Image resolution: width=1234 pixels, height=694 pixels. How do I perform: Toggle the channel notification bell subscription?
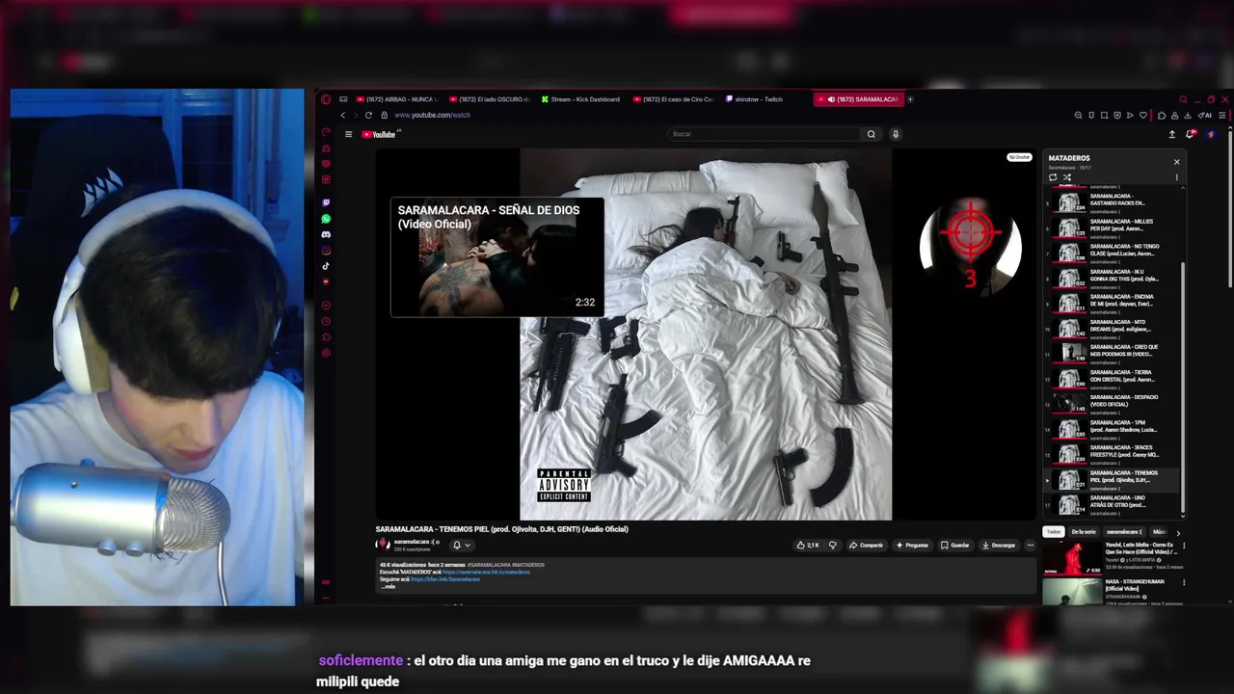tap(457, 545)
